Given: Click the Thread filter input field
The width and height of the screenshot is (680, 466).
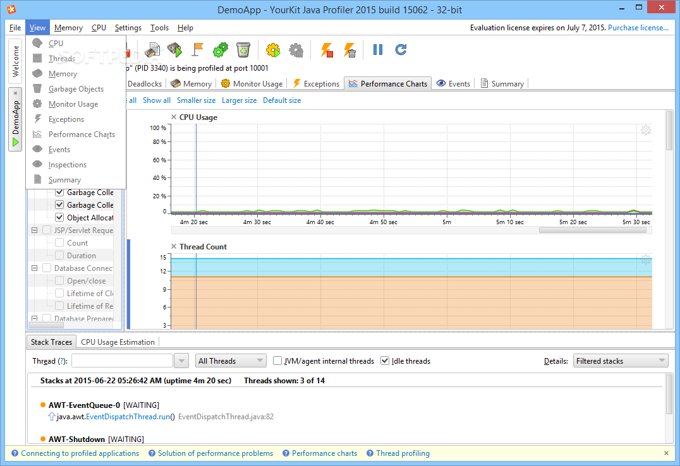Looking at the screenshot, I should pyautogui.click(x=123, y=361).
